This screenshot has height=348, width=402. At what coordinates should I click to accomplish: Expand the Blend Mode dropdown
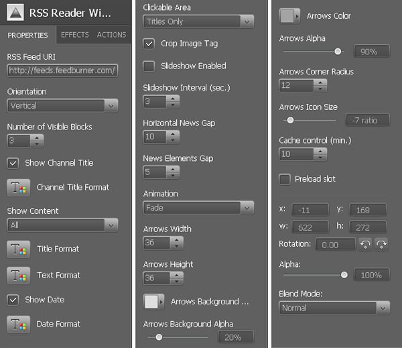[x=334, y=308]
